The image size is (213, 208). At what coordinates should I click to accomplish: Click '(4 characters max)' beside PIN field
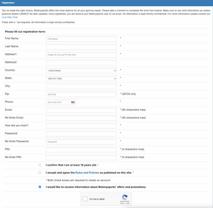pos(133,149)
